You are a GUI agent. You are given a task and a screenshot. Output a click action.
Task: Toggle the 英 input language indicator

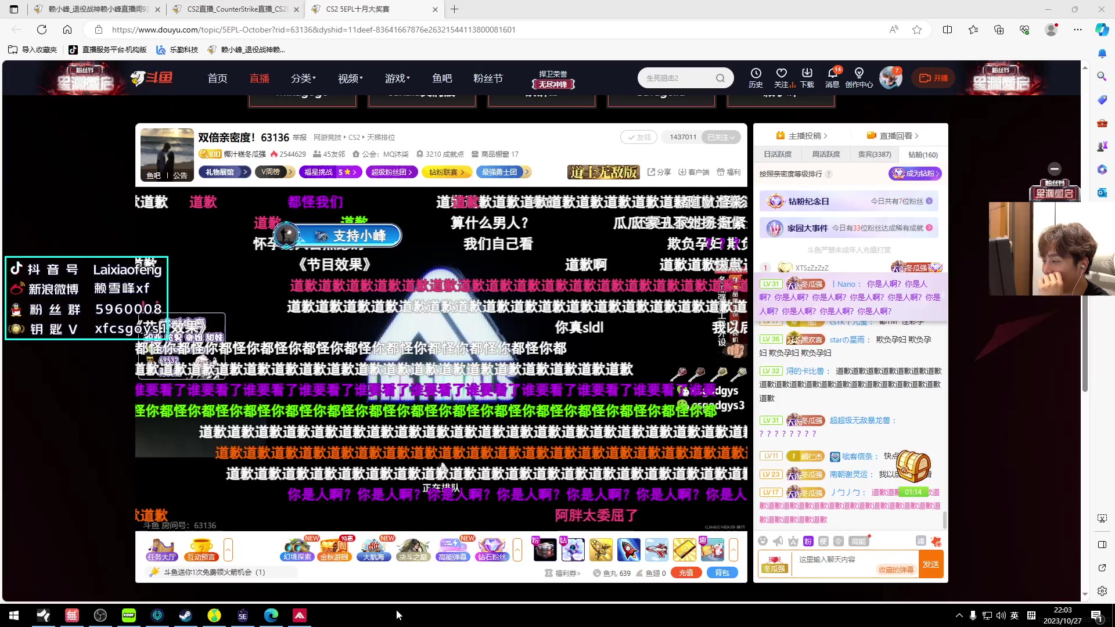[1015, 615]
